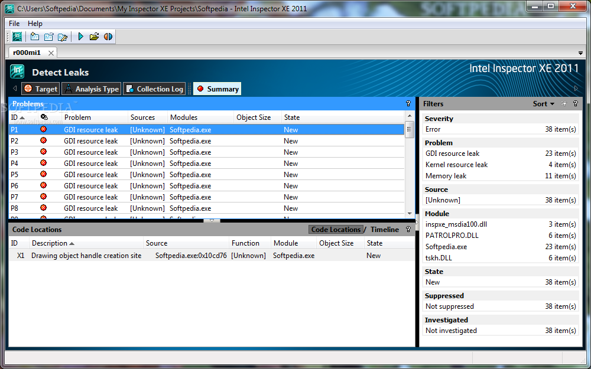The image size is (591, 369).
Task: Open Project Properties with the wrench icon
Action: pyautogui.click(x=63, y=37)
